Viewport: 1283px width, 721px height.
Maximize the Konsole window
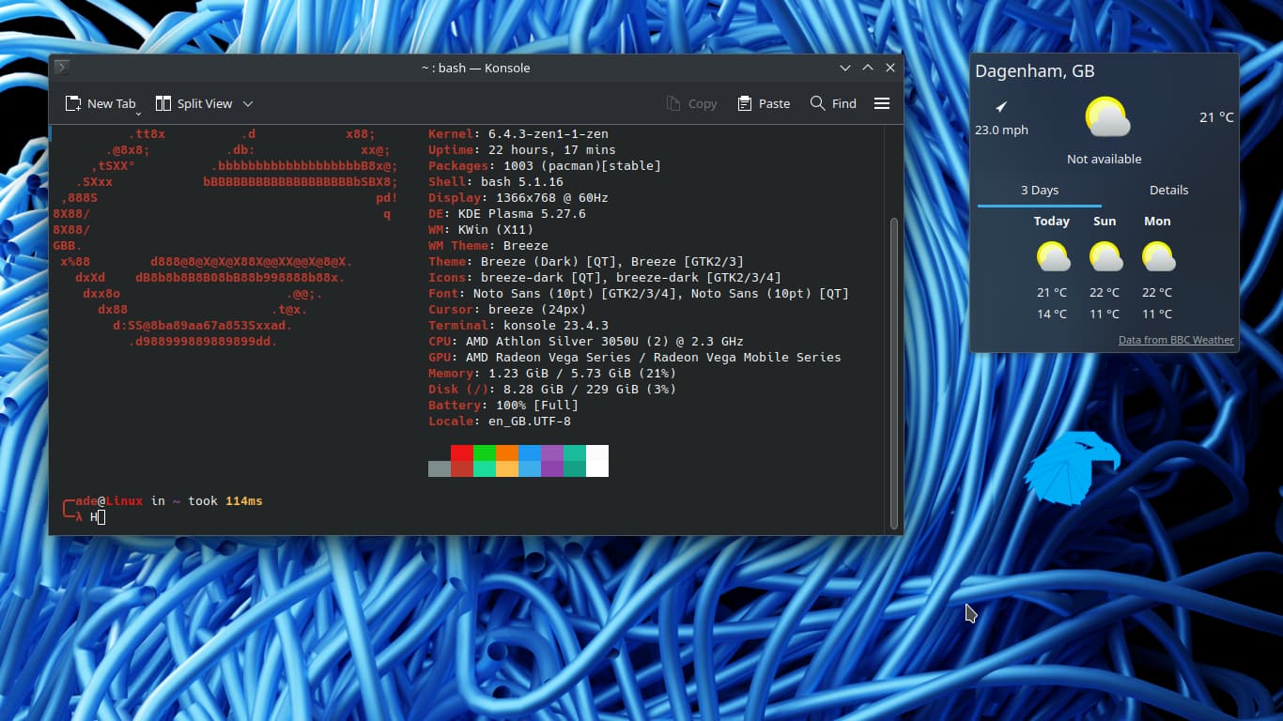click(868, 68)
